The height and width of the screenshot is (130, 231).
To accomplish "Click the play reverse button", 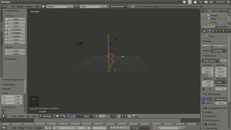I will tap(118, 128).
